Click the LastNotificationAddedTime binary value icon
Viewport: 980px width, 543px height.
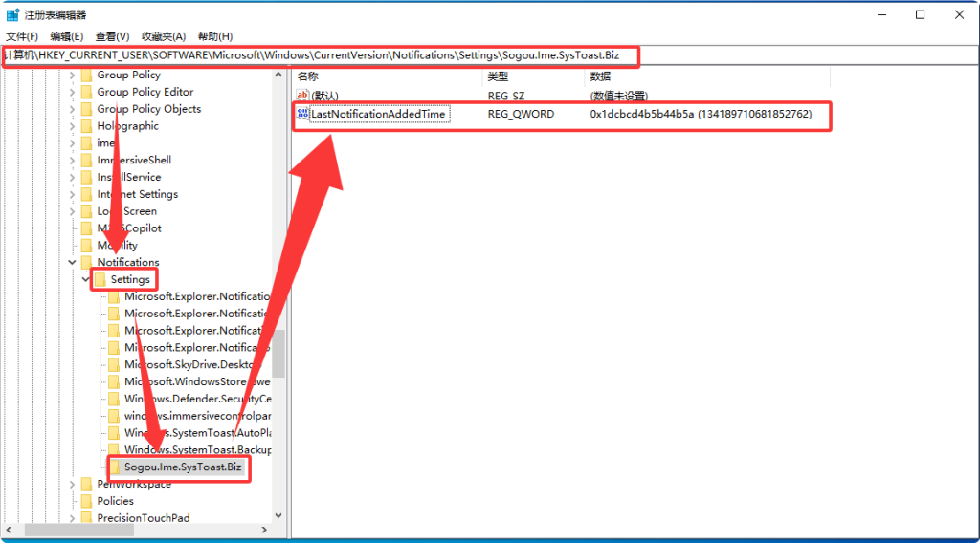302,114
